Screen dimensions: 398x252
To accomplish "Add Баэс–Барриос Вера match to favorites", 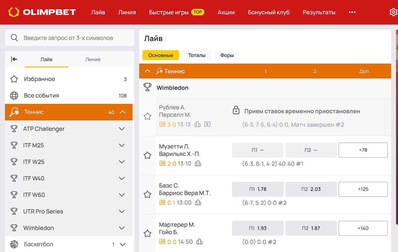I will point(147,194).
